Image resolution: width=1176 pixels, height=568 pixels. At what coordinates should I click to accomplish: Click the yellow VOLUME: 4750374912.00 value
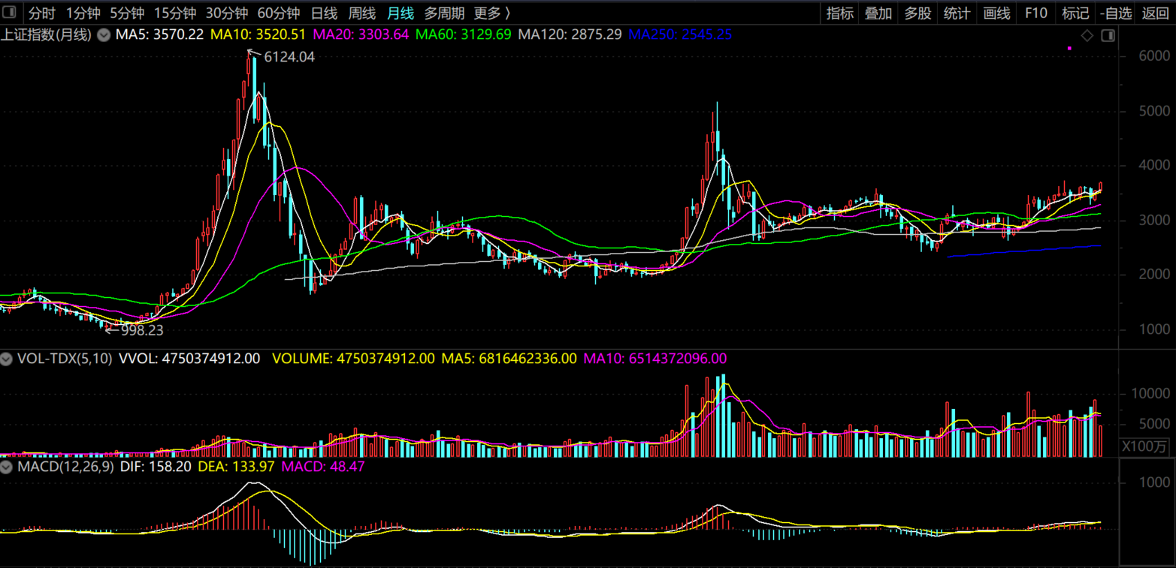(x=353, y=359)
